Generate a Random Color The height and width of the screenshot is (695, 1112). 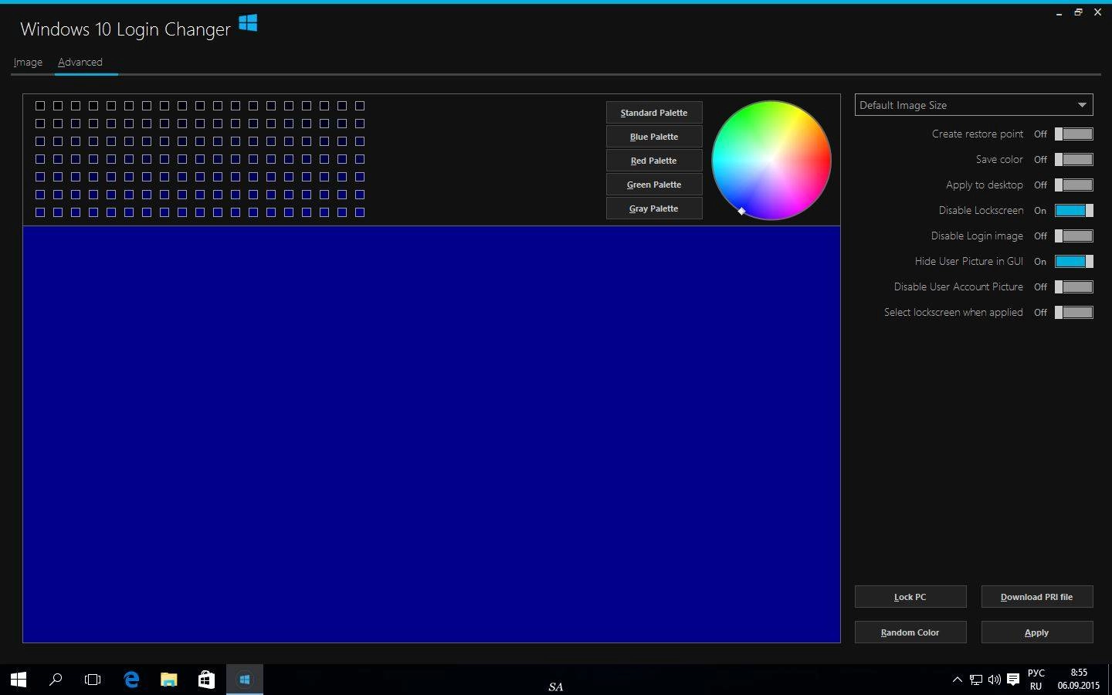pyautogui.click(x=910, y=632)
